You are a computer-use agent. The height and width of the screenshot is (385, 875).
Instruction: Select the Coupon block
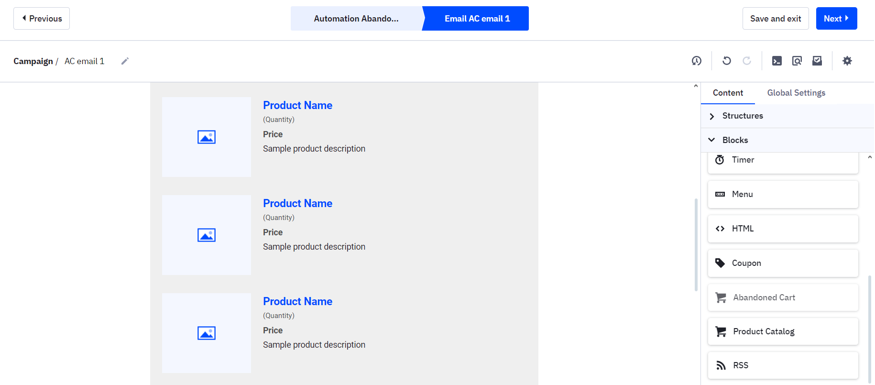pyautogui.click(x=783, y=263)
